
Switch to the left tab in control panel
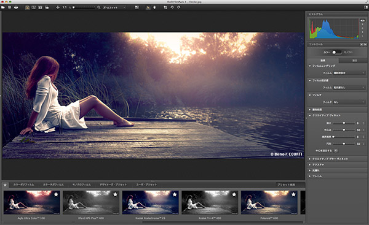click(323, 61)
